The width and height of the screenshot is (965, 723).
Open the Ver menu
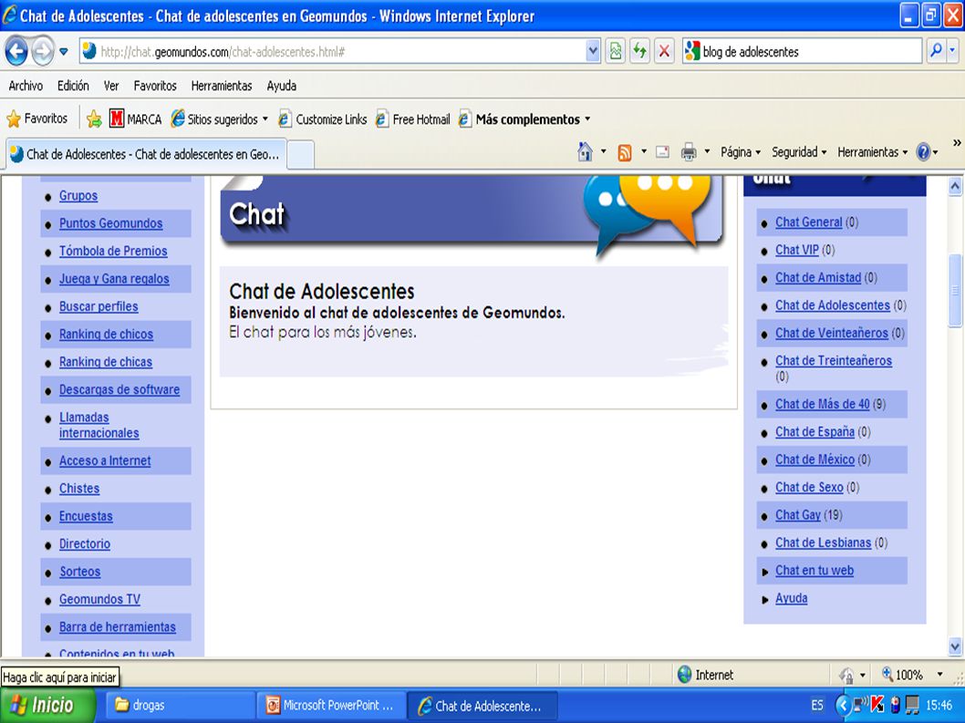111,86
